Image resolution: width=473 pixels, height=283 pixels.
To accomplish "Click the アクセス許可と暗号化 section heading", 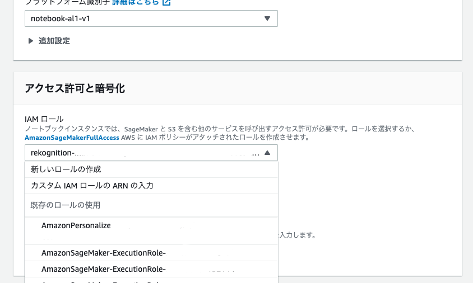I will 75,88.
